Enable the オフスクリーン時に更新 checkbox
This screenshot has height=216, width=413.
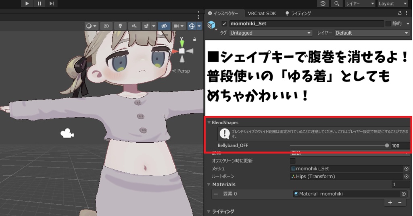click(293, 161)
